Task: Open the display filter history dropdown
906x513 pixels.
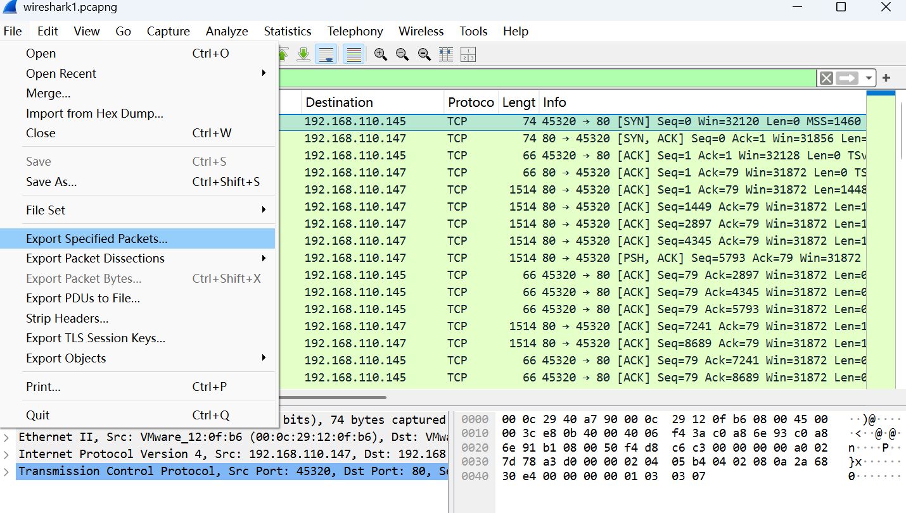Action: point(869,78)
